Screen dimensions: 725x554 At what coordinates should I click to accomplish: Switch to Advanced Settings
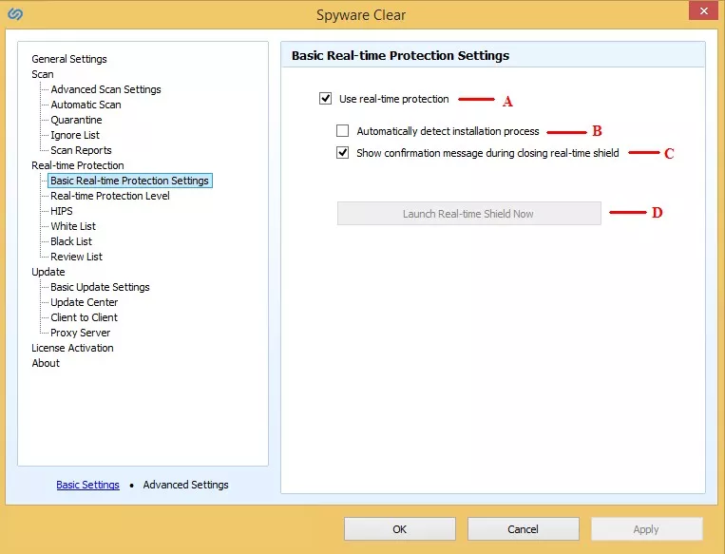click(186, 485)
